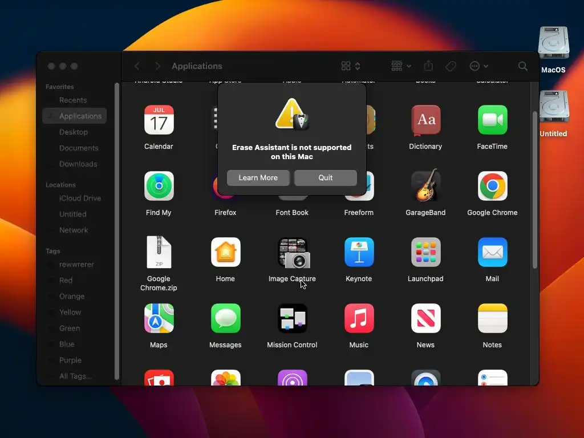The height and width of the screenshot is (438, 584).
Task: Click the Applications window title
Action: [197, 66]
